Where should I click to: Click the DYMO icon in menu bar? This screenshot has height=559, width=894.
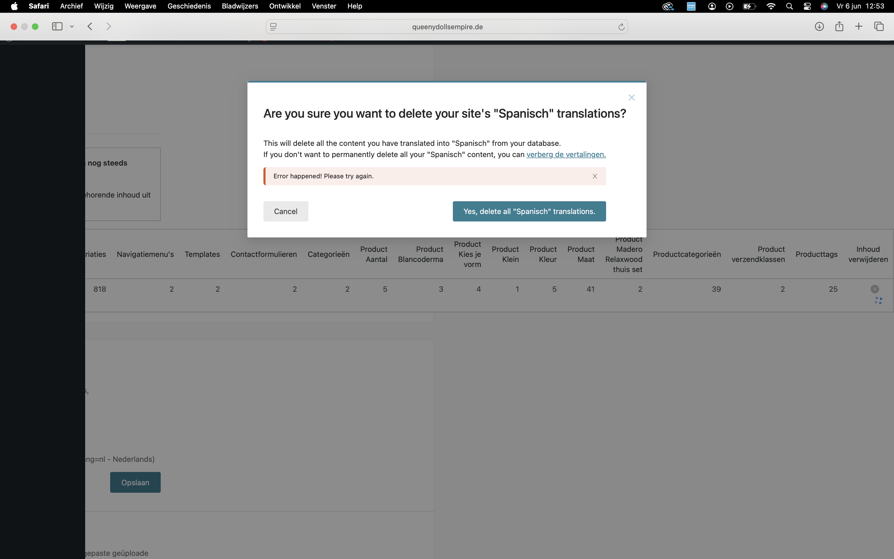pos(691,6)
